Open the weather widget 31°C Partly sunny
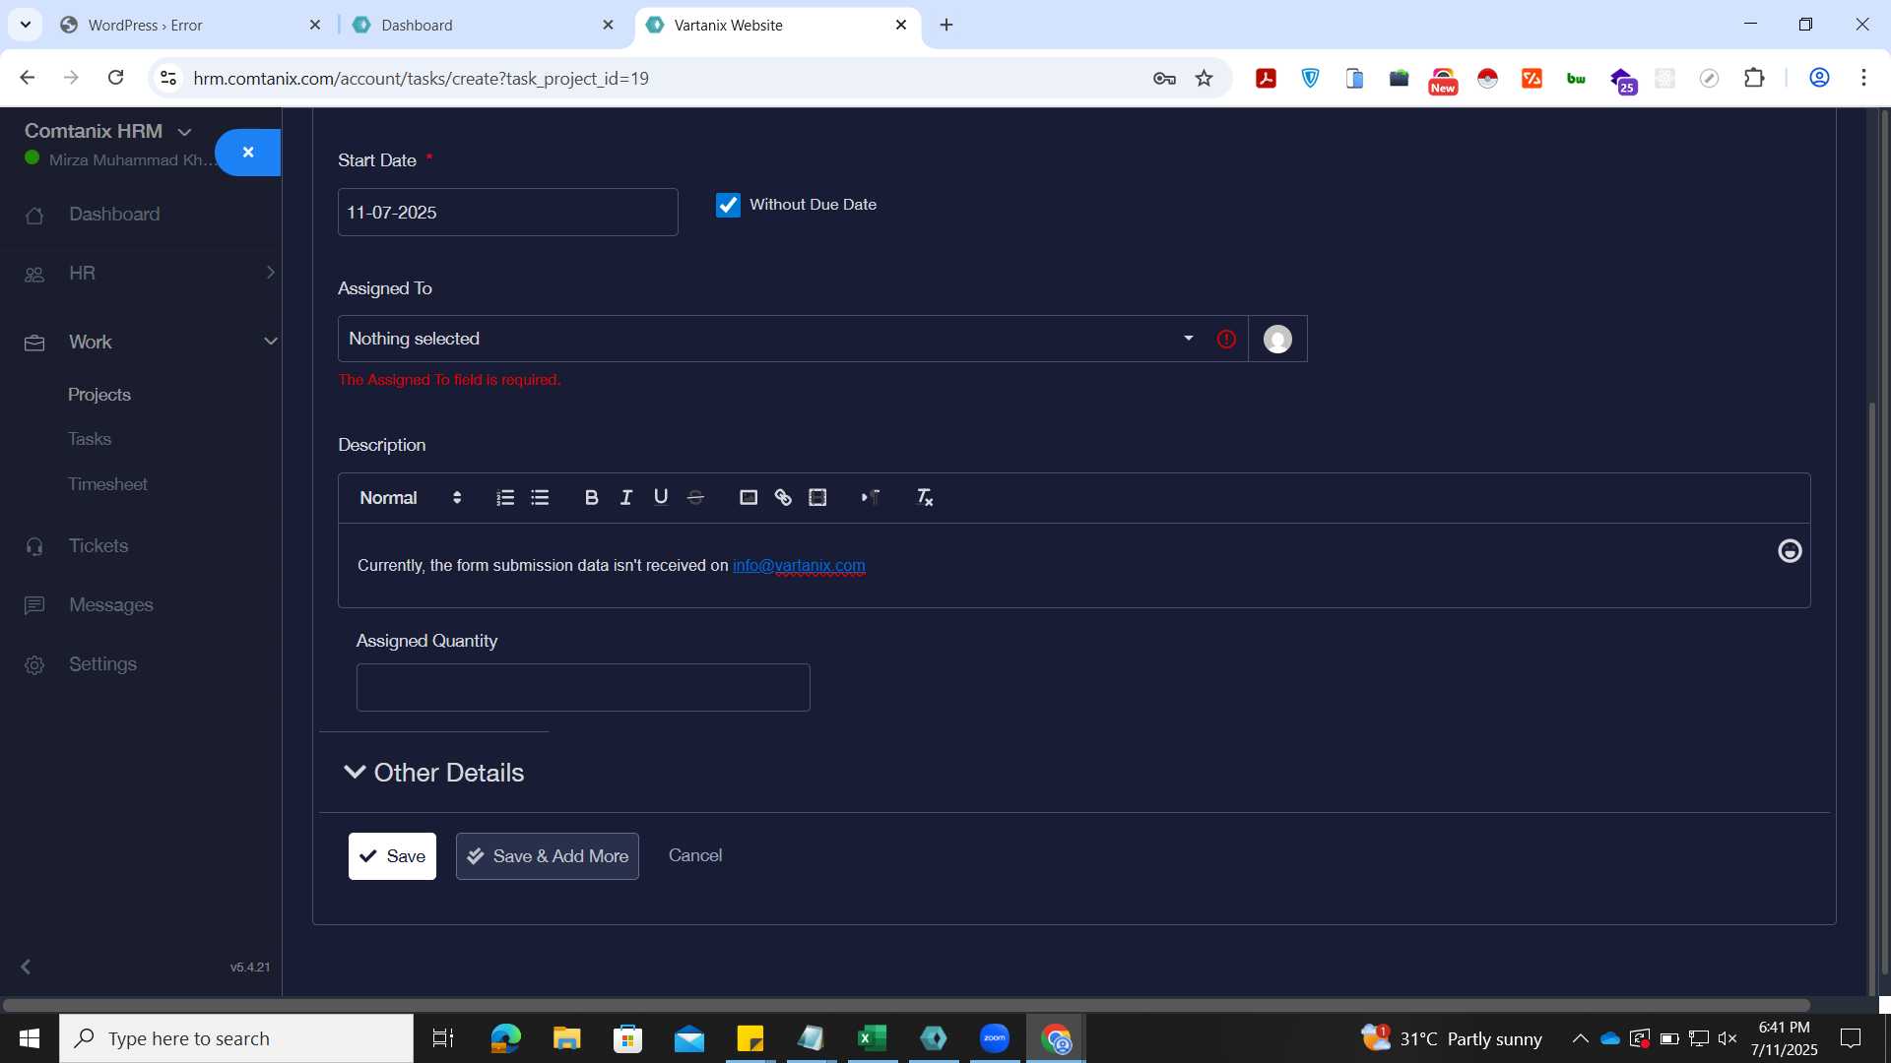The height and width of the screenshot is (1063, 1891). [1452, 1038]
